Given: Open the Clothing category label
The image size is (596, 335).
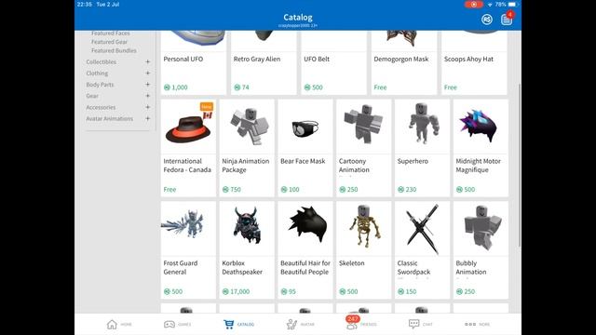Looking at the screenshot, I should point(97,73).
